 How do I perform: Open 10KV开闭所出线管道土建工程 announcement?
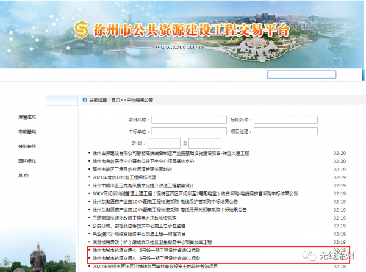tap(195, 193)
